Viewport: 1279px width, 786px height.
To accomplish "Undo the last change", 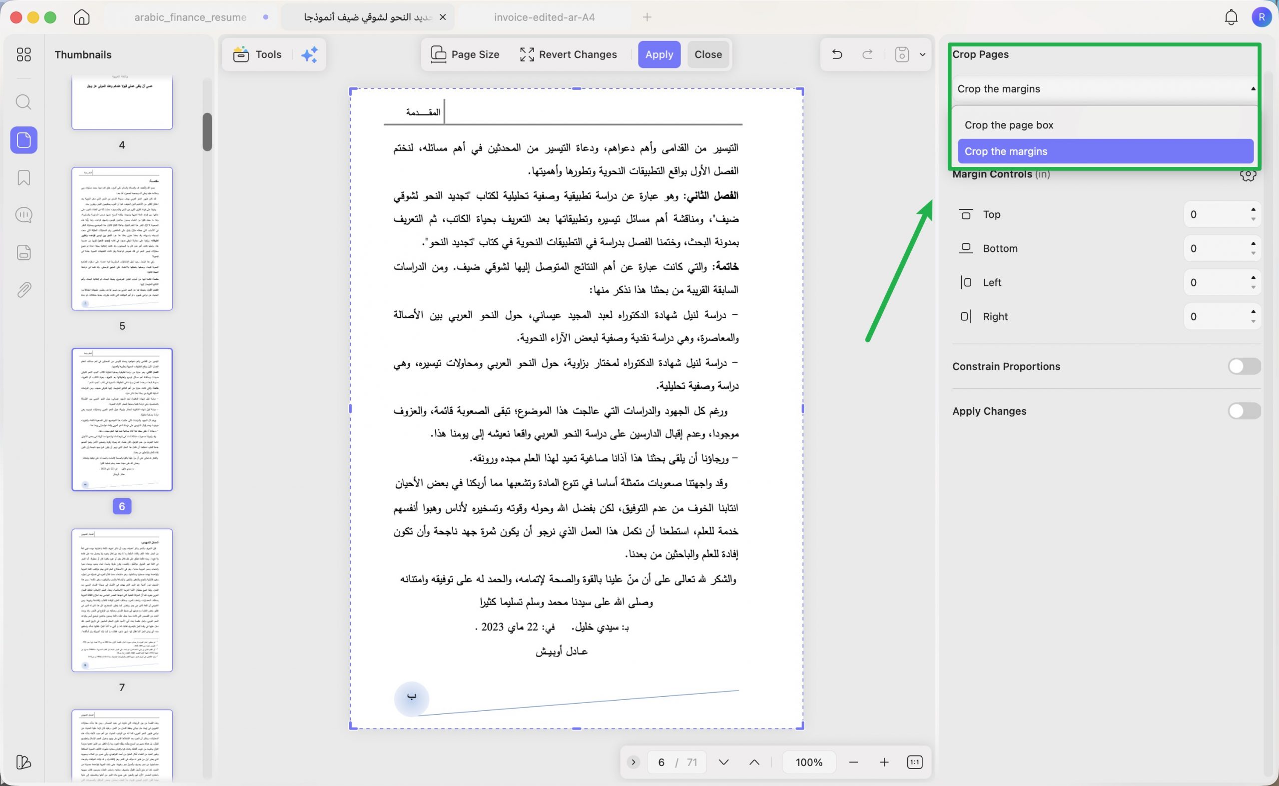I will coord(837,54).
